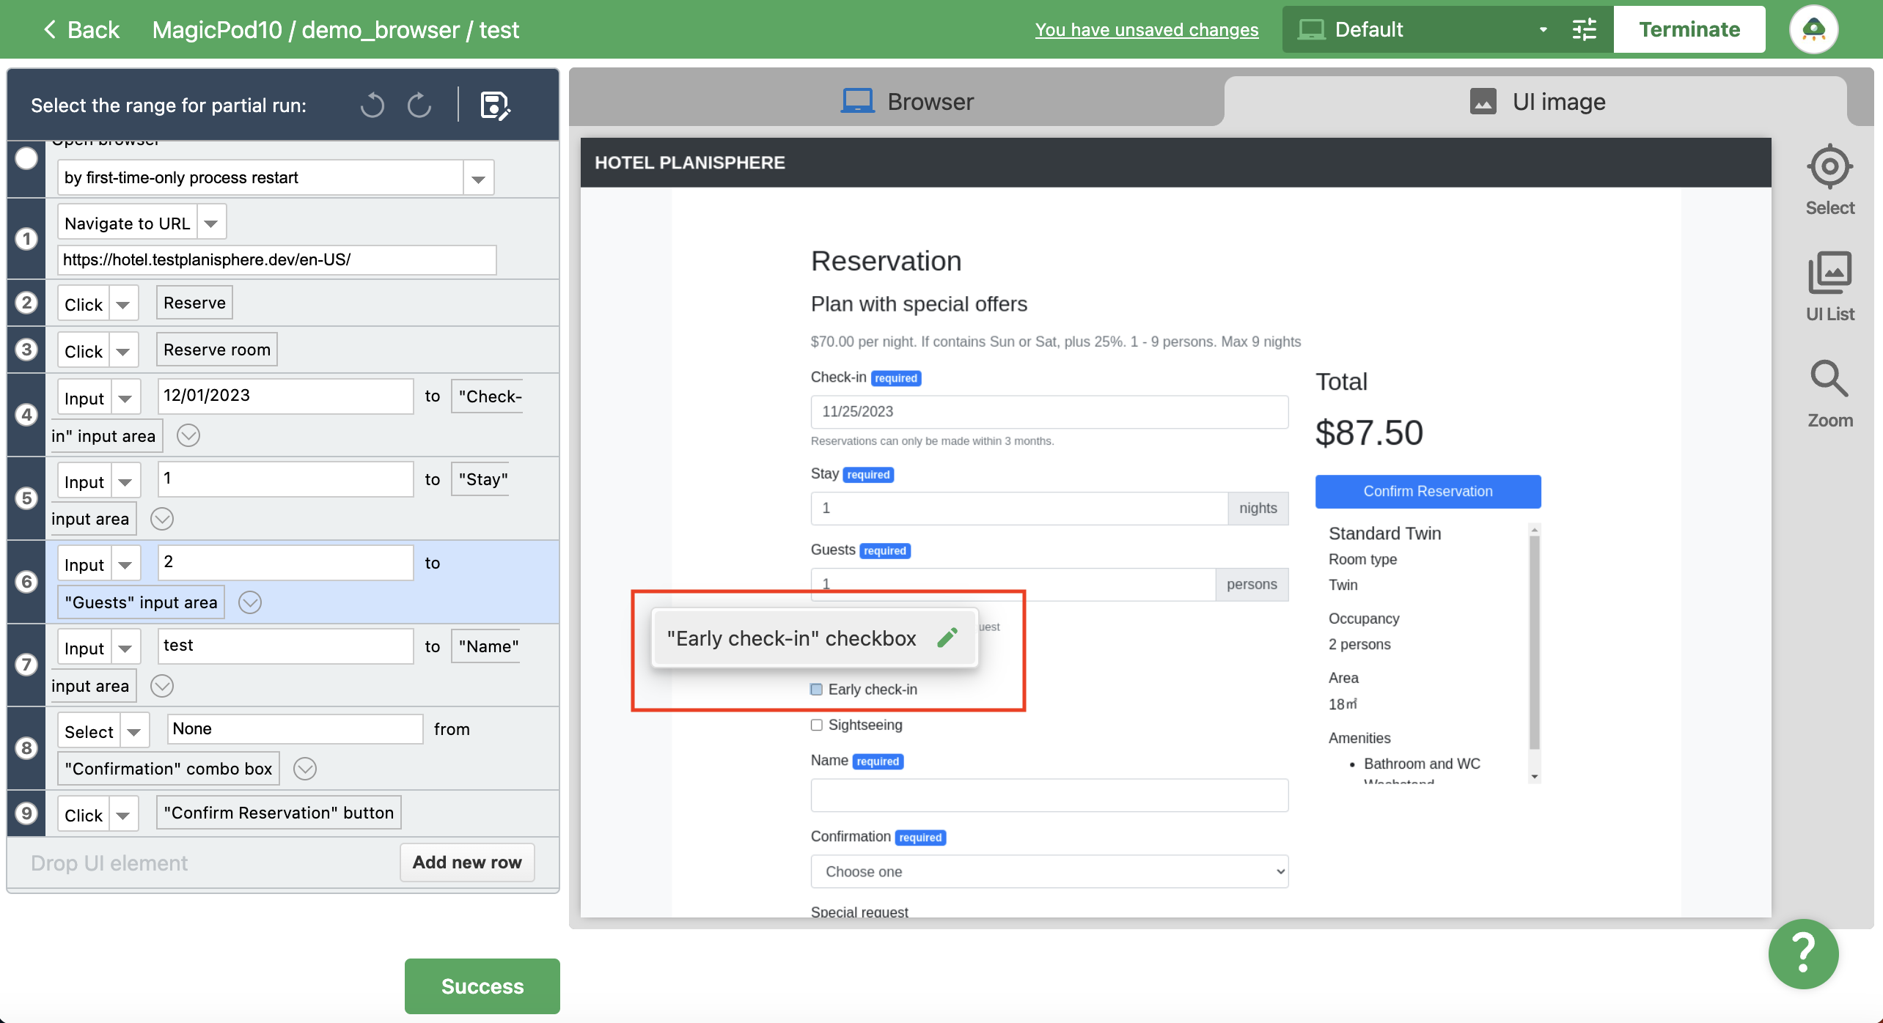Open Click command dropdown in step 9
This screenshot has height=1023, width=1883.
pos(123,814)
